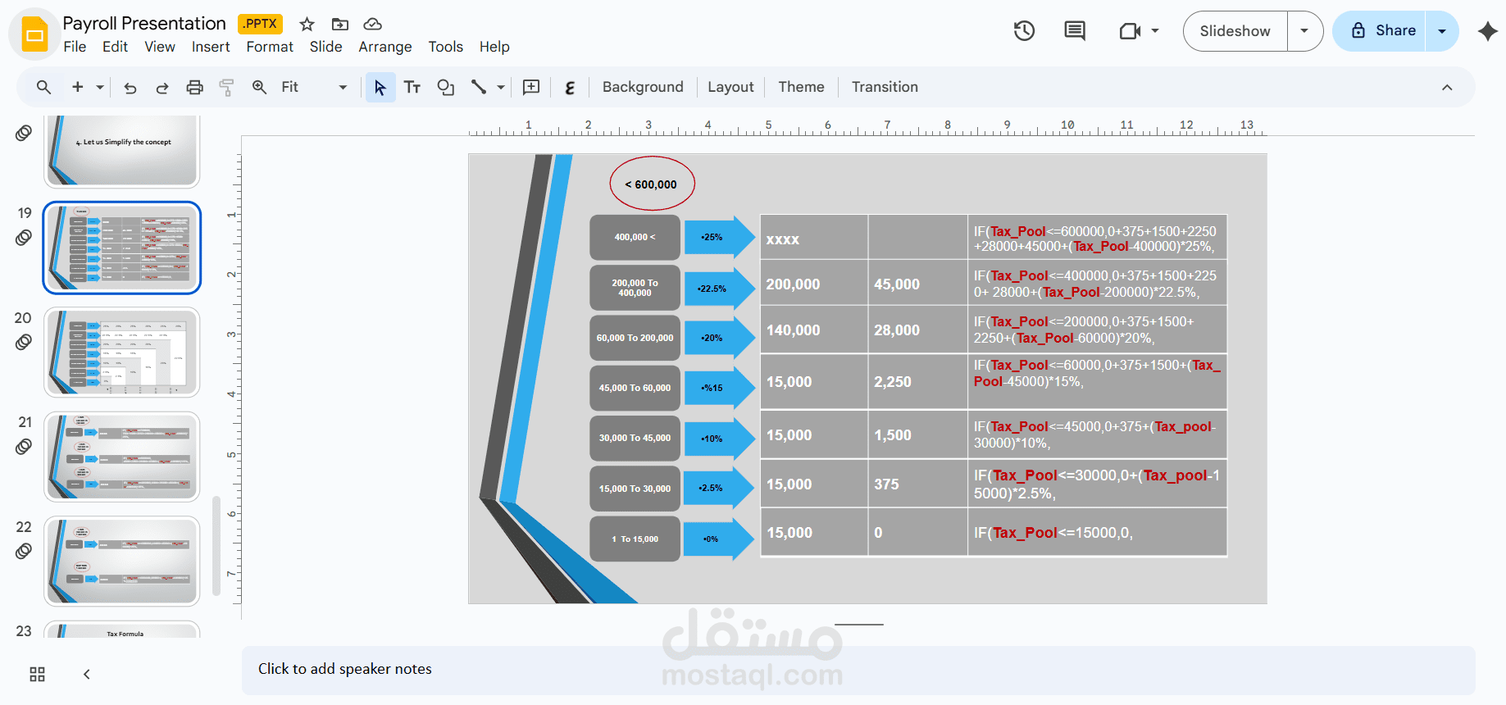Image resolution: width=1506 pixels, height=705 pixels.
Task: Click link icon beside slide 19
Action: click(24, 238)
